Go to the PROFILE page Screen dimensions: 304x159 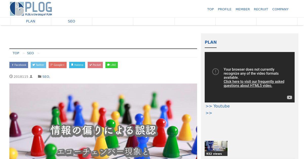(x=225, y=9)
